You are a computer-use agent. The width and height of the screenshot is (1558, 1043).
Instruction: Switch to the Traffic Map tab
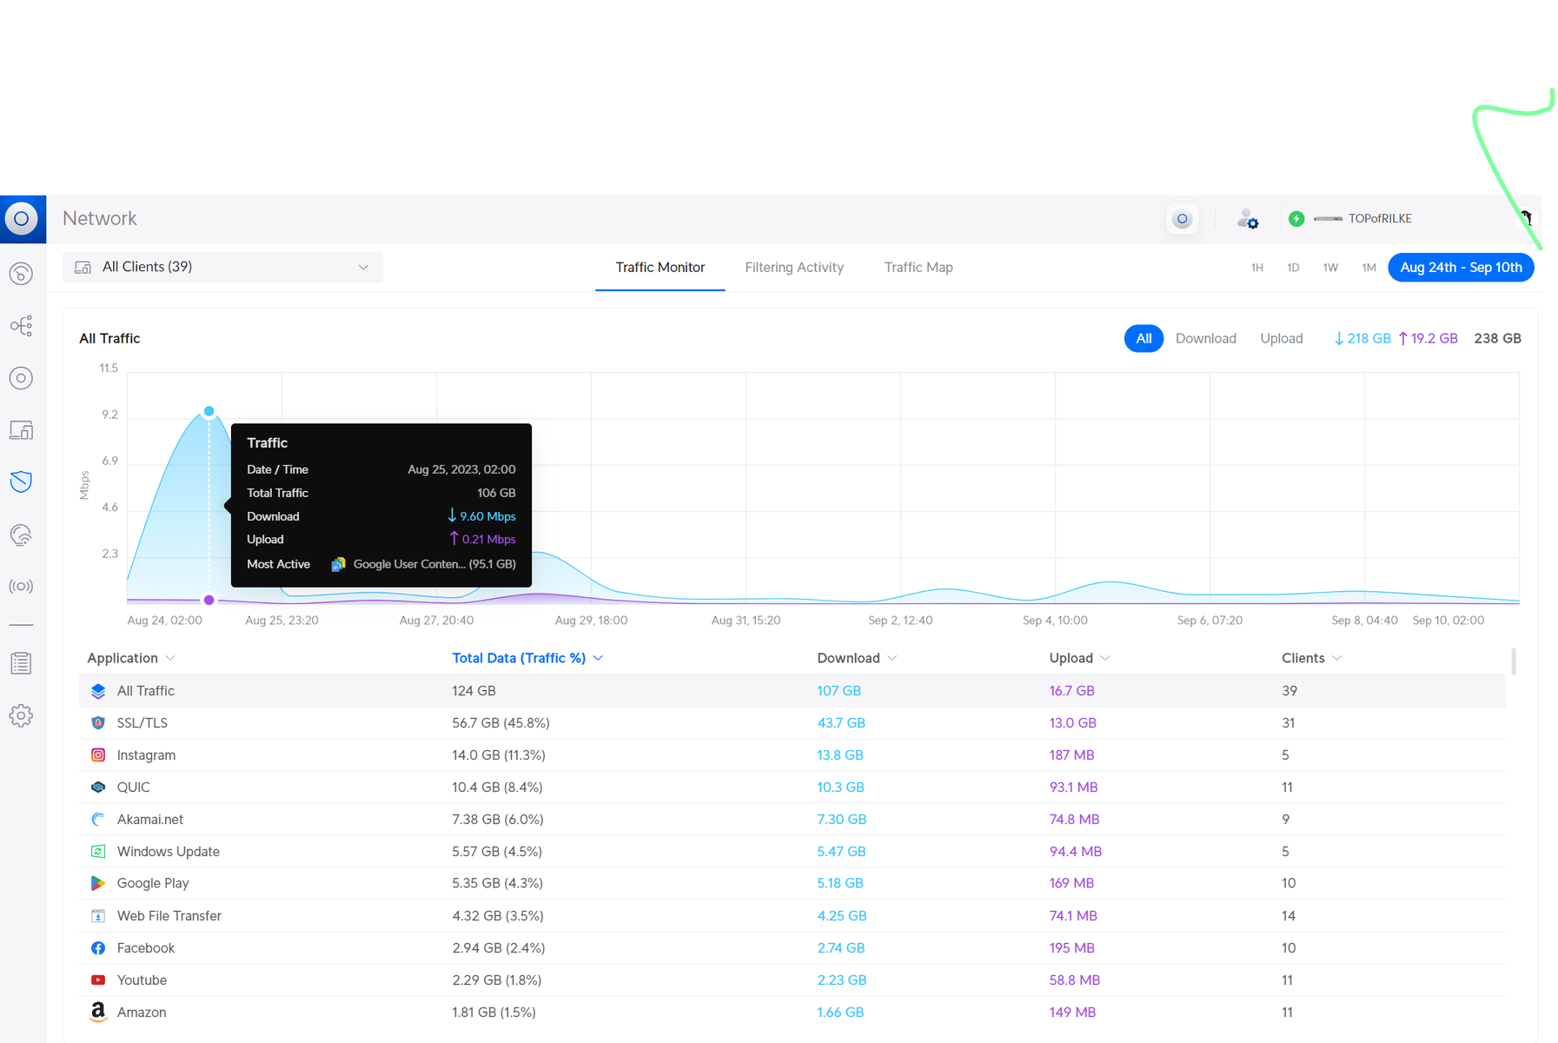click(918, 268)
